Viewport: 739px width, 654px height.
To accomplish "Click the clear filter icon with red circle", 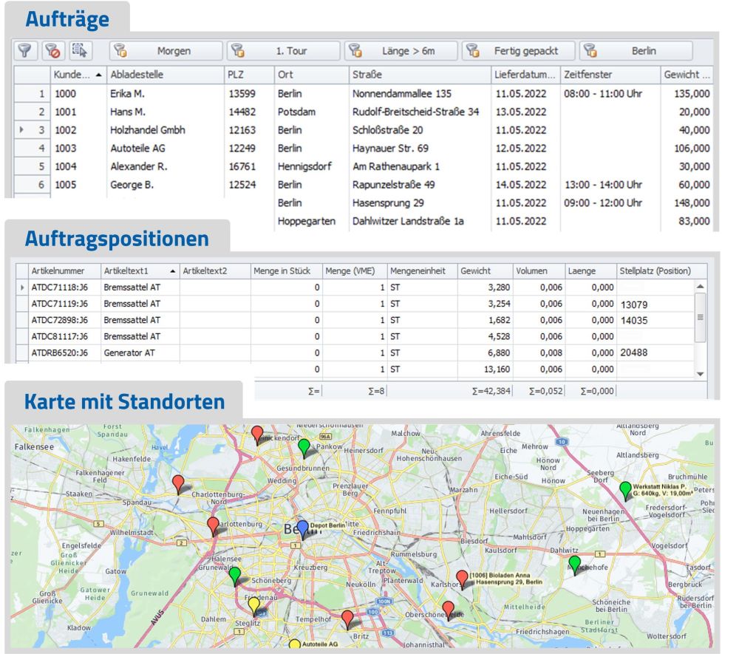I will [x=52, y=50].
